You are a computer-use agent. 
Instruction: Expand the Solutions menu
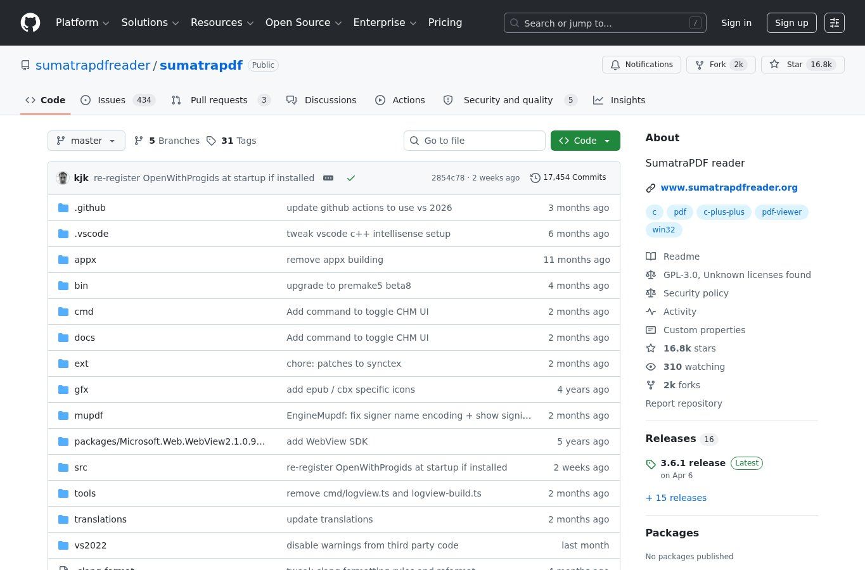click(150, 23)
